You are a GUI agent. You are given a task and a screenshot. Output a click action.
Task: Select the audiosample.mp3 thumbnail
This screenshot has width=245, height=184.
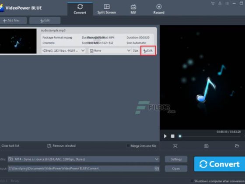(x=18, y=41)
